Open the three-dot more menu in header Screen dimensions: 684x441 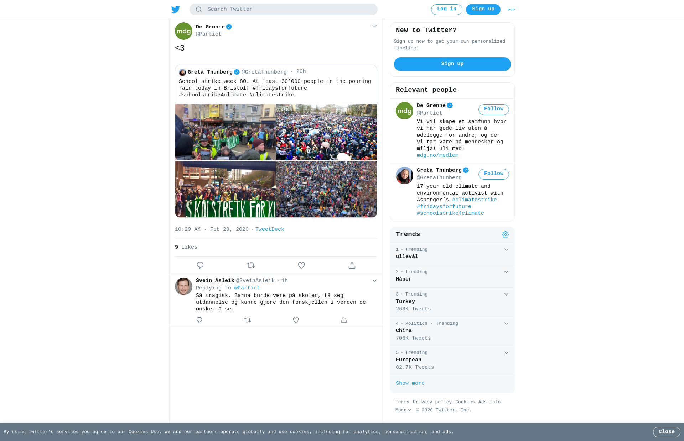pos(511,10)
